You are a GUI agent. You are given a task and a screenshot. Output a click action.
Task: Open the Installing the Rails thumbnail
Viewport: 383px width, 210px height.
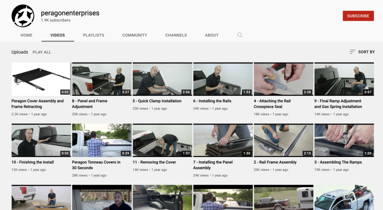pos(223,79)
